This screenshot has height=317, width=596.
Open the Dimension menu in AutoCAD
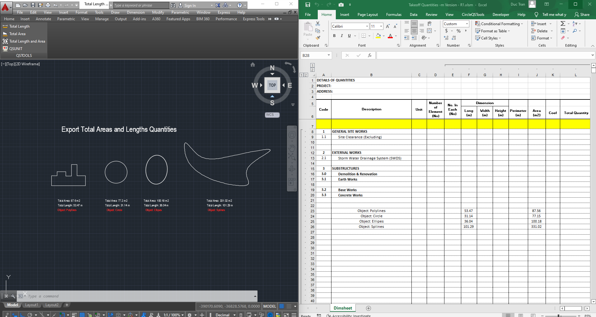tap(136, 12)
